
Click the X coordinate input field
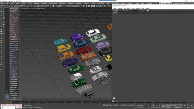coord(115,105)
